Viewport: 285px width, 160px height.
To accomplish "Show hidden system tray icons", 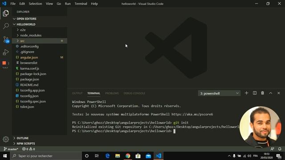I will [x=229, y=156].
